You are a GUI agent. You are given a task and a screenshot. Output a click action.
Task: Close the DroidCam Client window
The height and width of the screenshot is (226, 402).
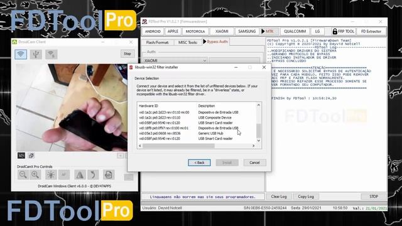click(x=131, y=42)
